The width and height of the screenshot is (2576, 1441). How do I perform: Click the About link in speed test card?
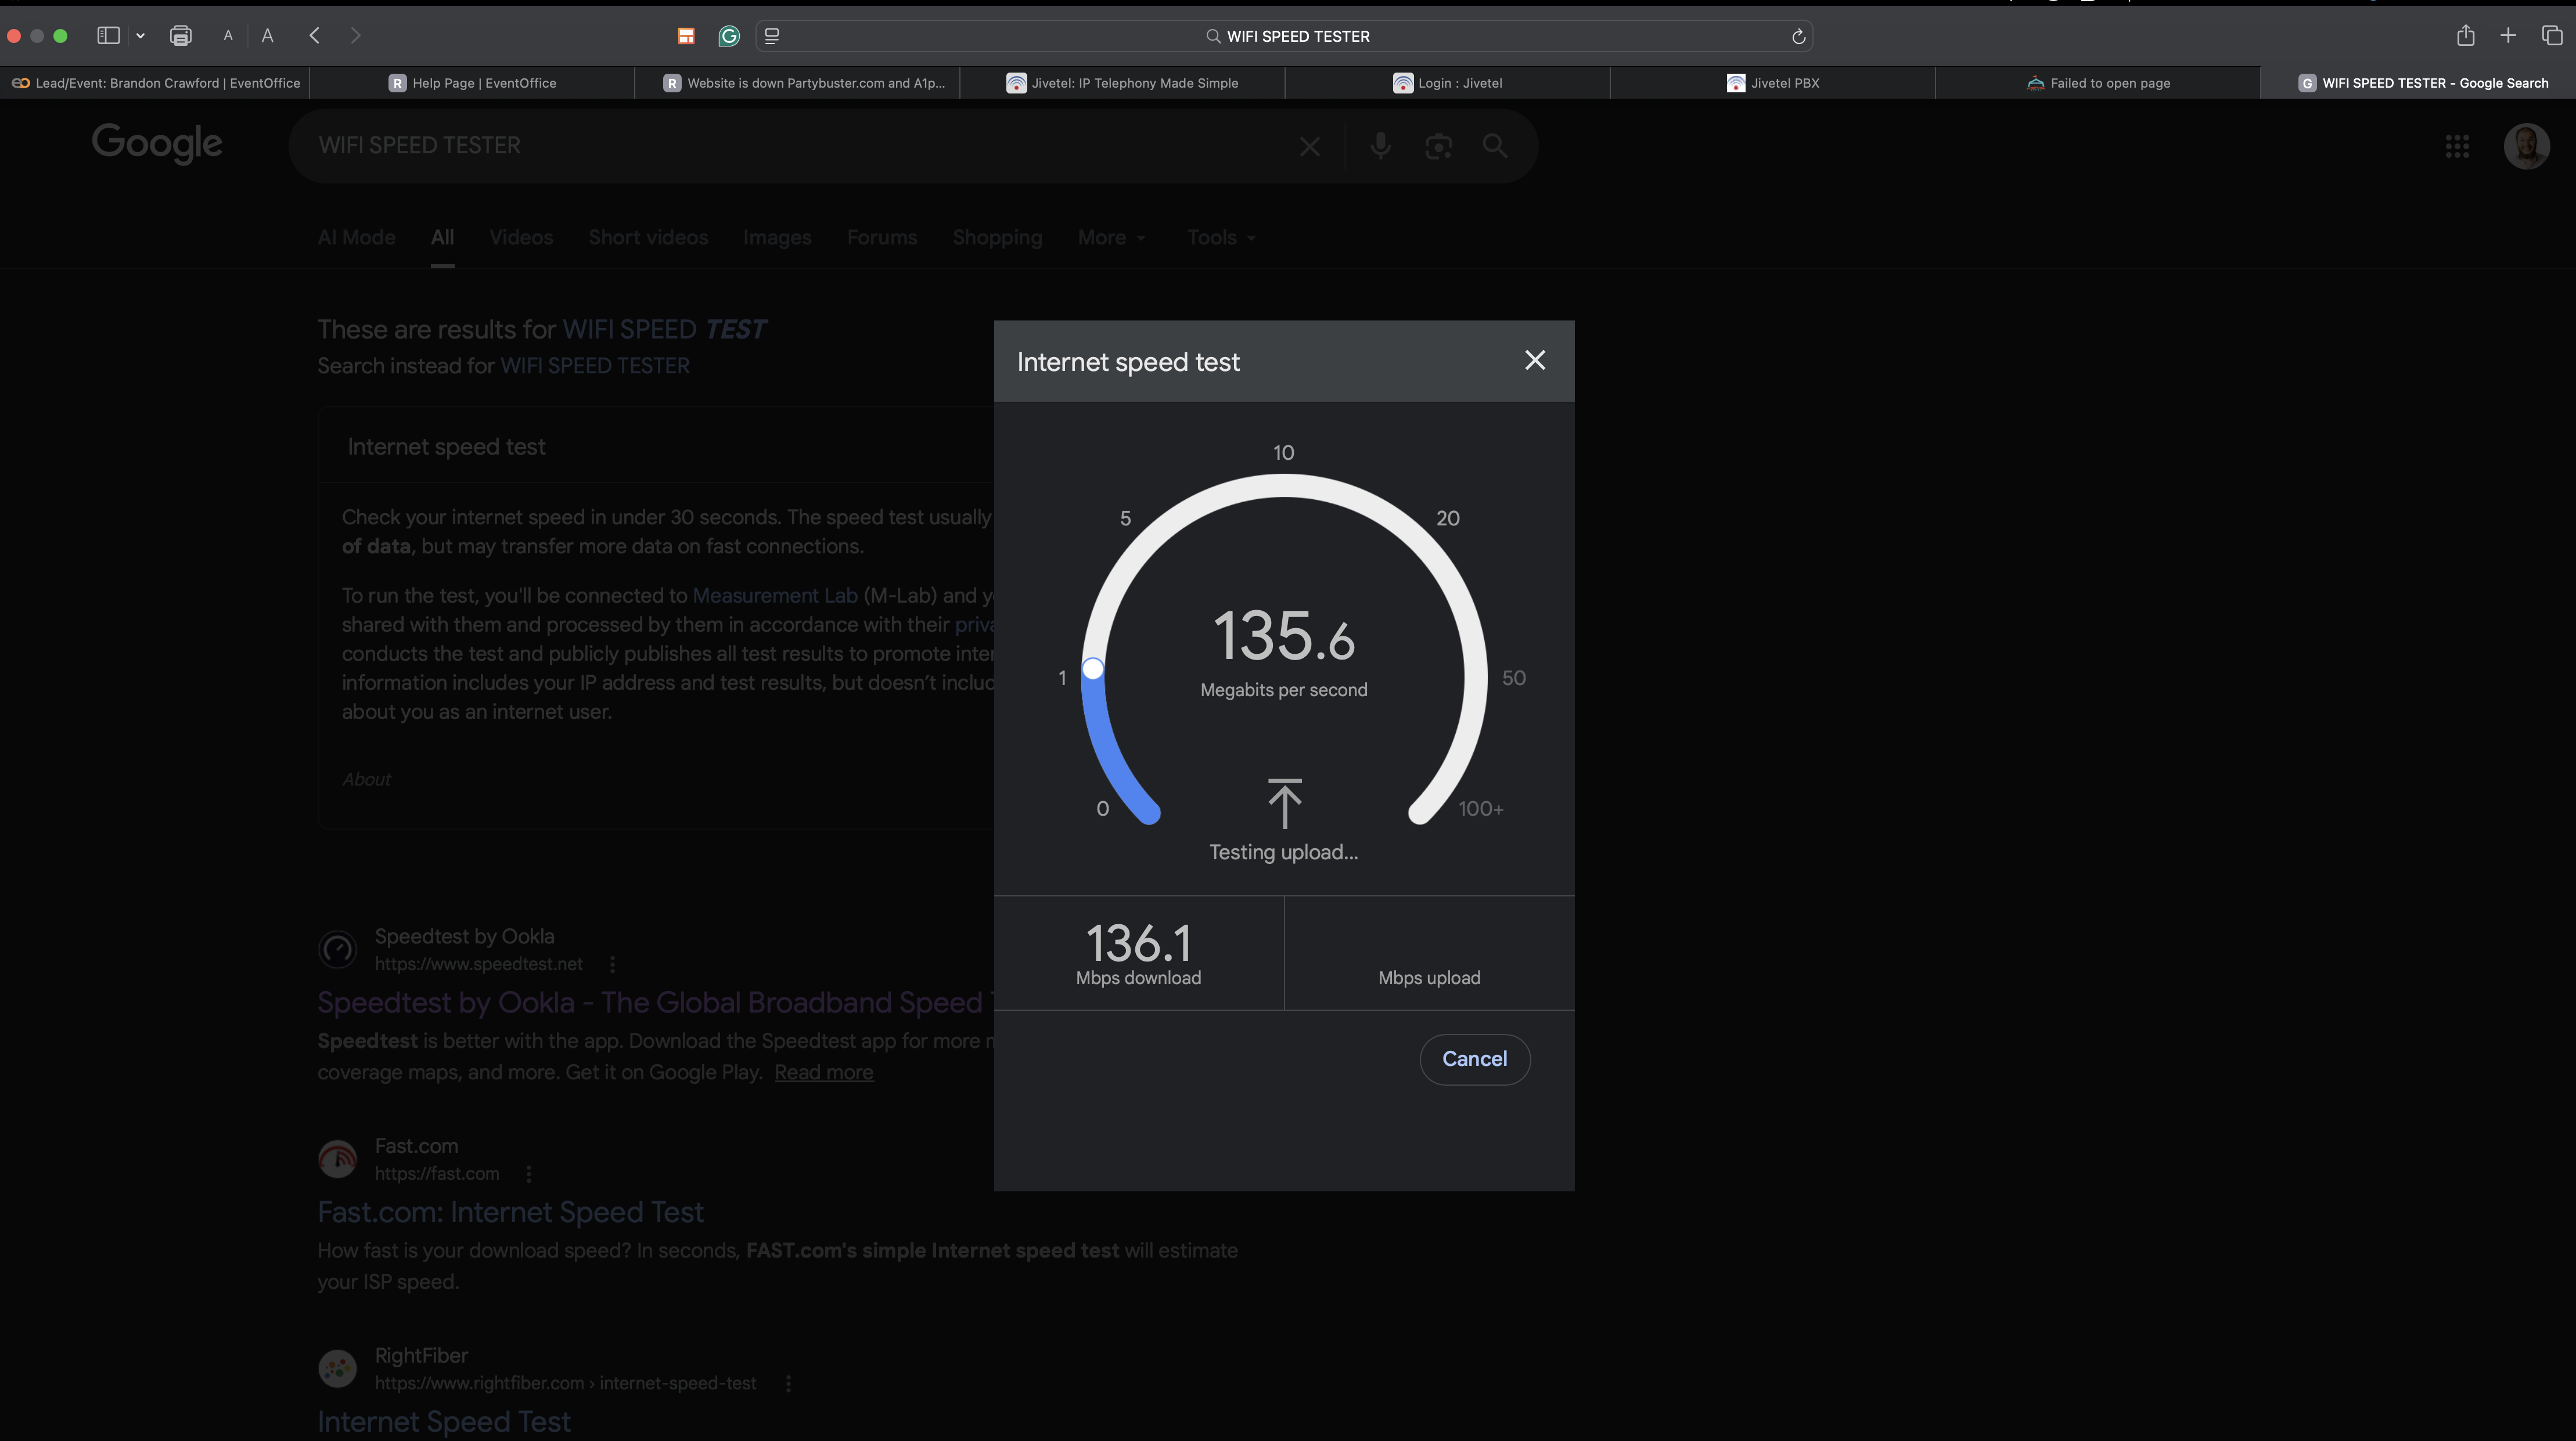tap(366, 780)
